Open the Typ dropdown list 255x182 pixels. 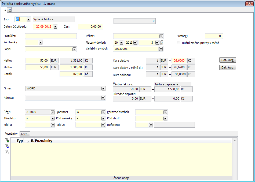click(28, 20)
